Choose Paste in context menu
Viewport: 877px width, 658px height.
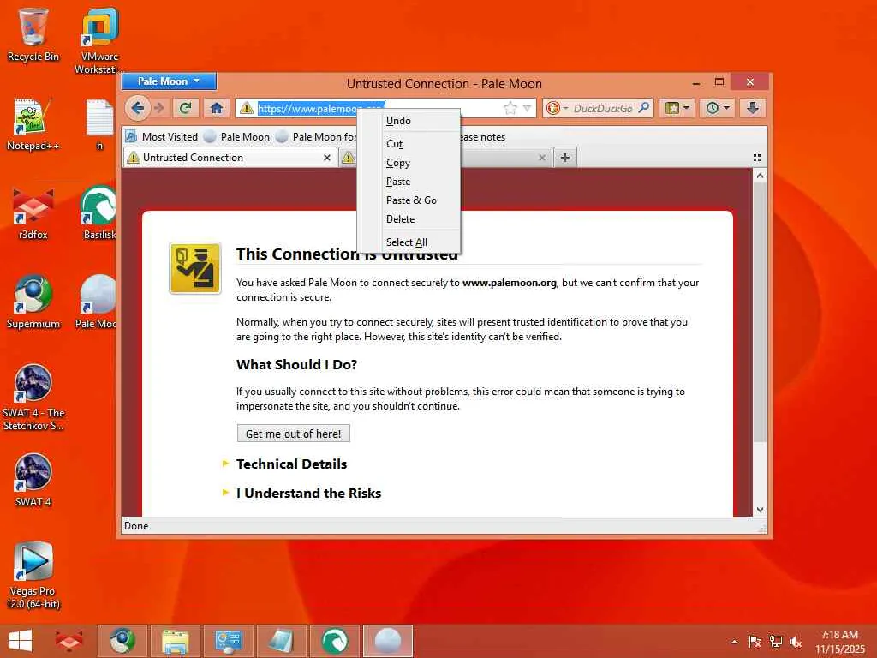[x=409, y=182]
